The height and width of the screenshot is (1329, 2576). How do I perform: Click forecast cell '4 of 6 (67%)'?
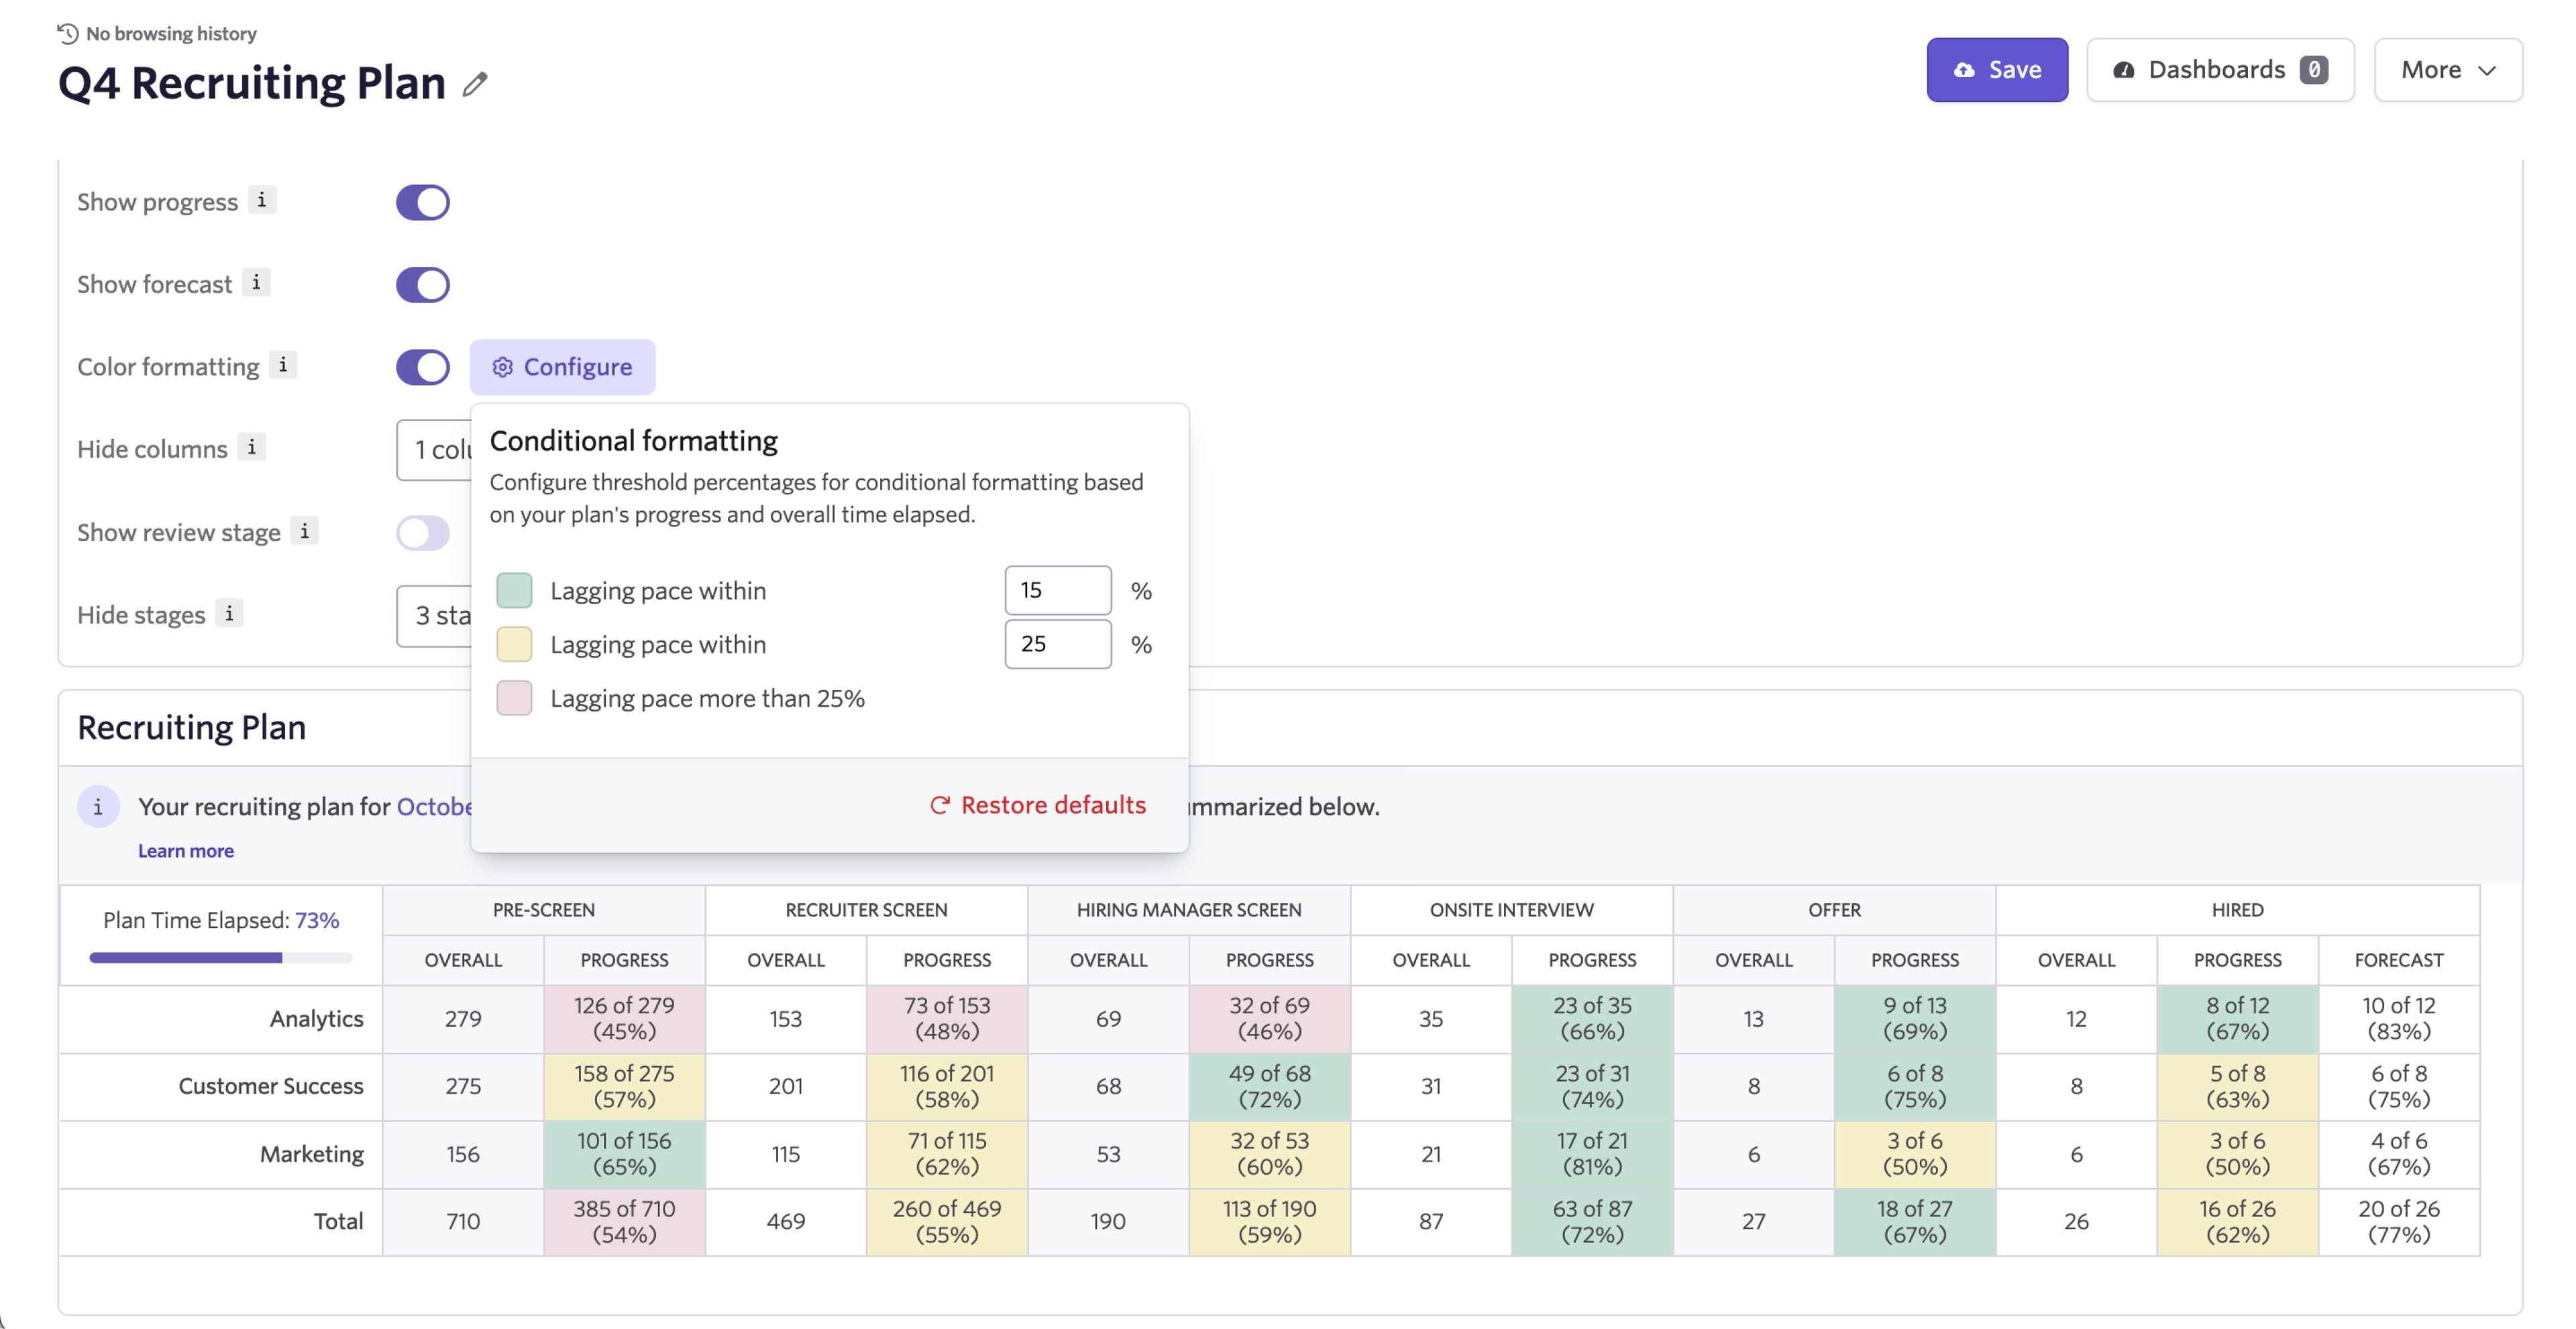pyautogui.click(x=2398, y=1154)
